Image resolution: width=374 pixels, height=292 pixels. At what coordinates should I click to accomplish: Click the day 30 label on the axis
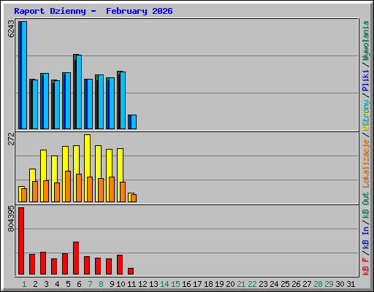pyautogui.click(x=340, y=284)
